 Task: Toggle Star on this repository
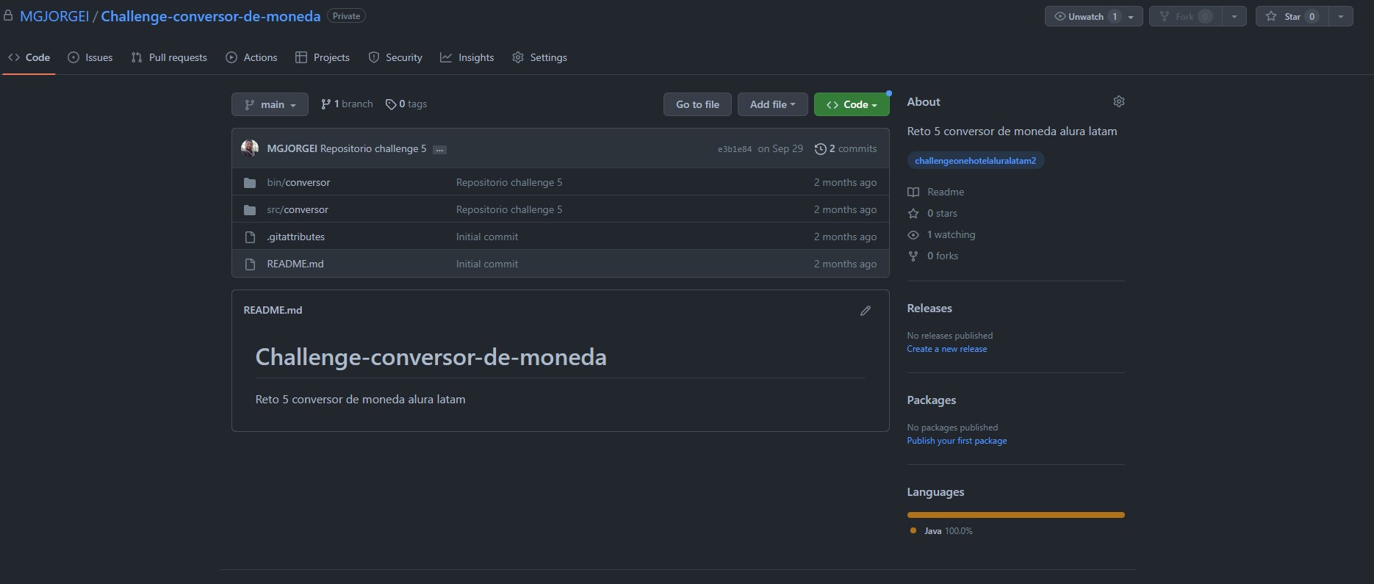click(x=1292, y=16)
